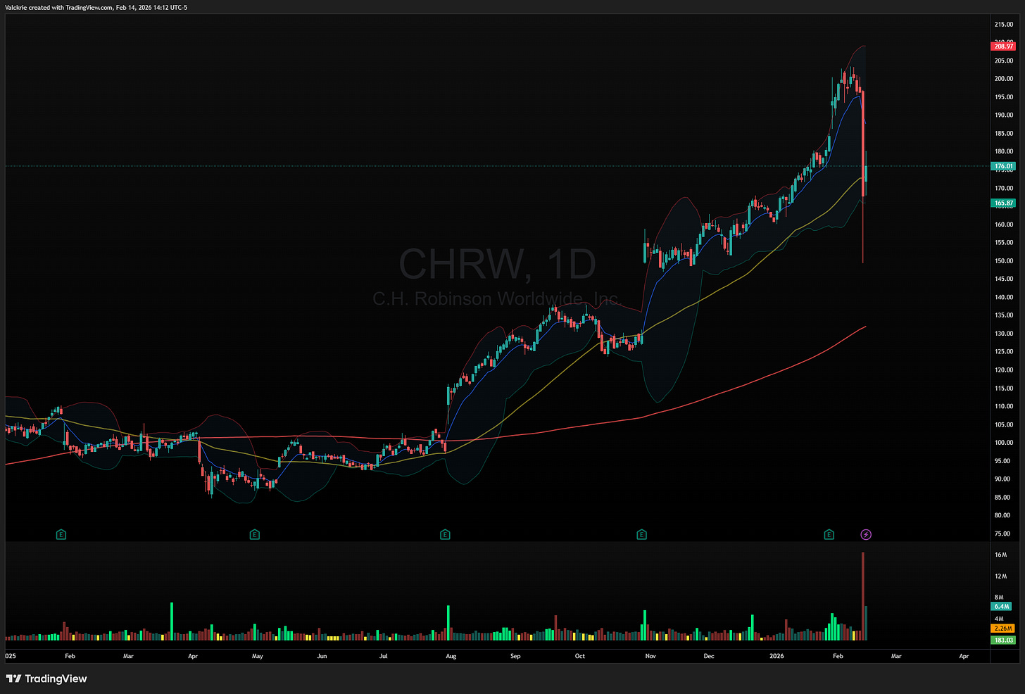
Task: Click the Dec label on time axis
Action: (x=708, y=656)
